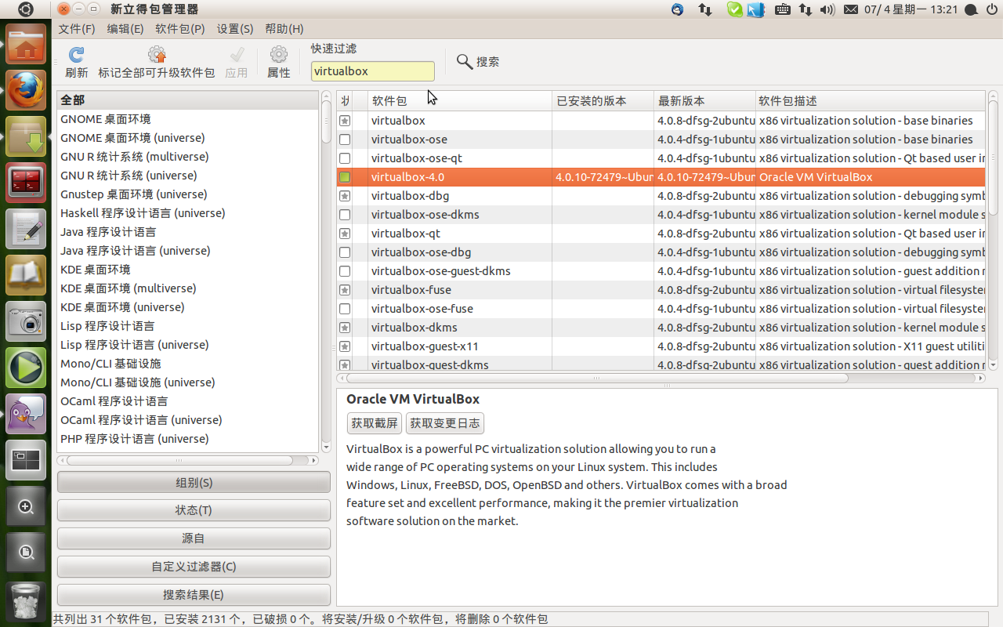Show 搜索结果(E) view button
Viewport: 1003px width, 627px height.
194,595
